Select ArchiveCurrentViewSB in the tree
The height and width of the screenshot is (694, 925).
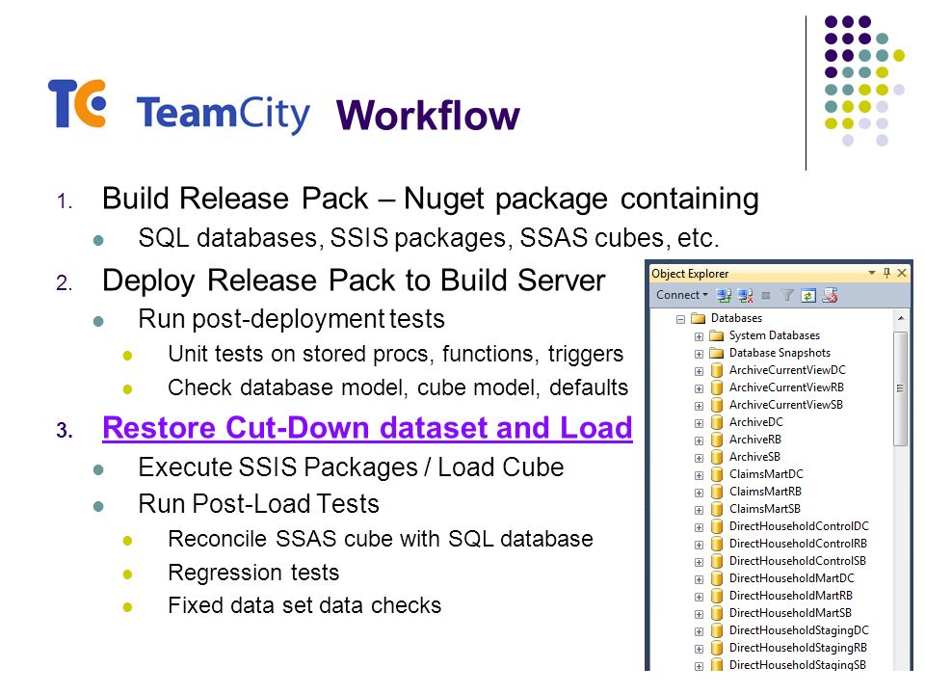click(x=786, y=404)
